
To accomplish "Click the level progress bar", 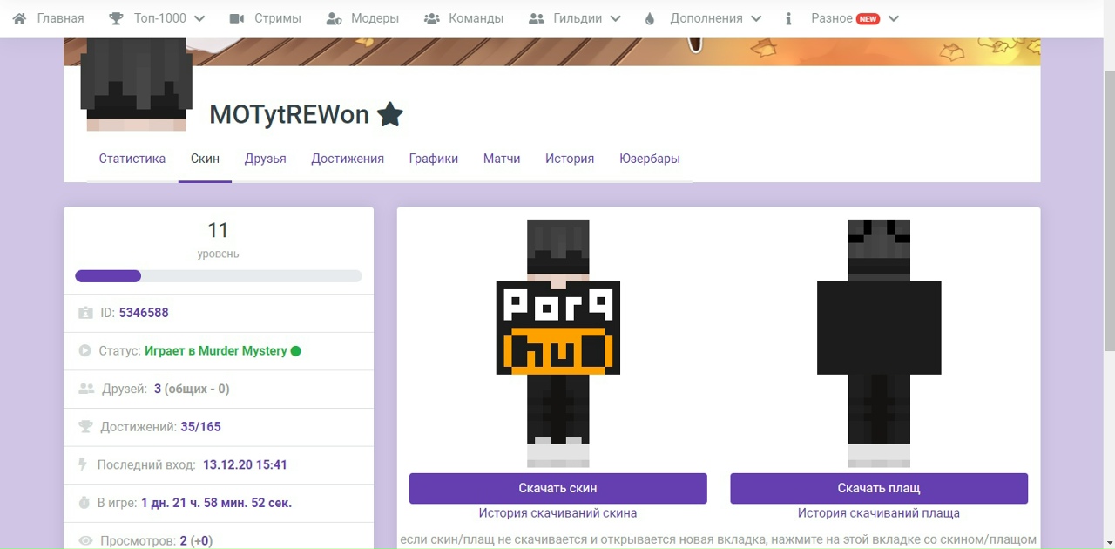I will point(218,276).
